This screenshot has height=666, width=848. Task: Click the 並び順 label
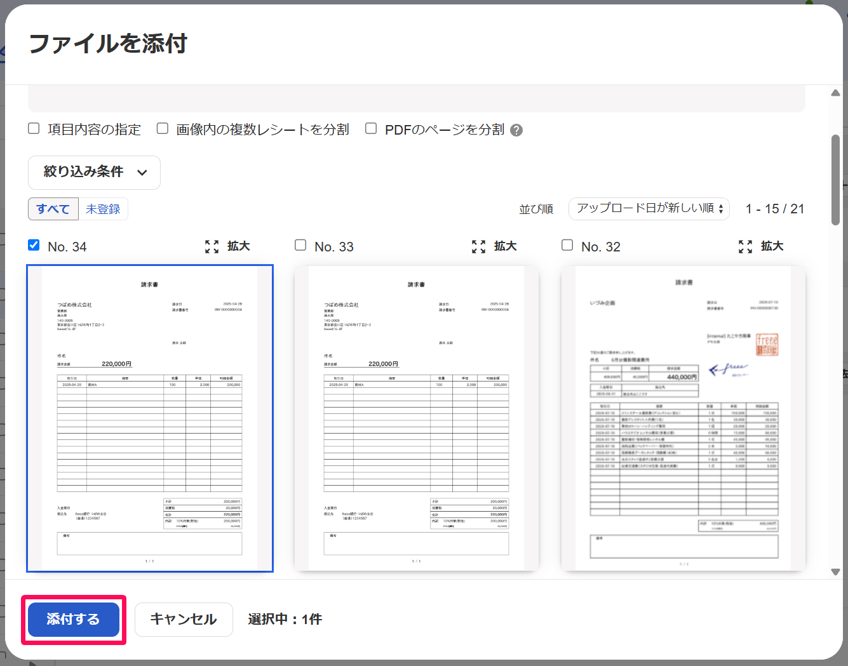click(x=536, y=209)
